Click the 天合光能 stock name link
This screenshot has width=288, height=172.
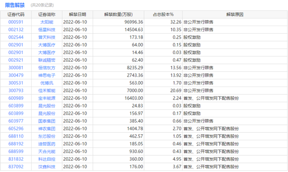(47, 152)
